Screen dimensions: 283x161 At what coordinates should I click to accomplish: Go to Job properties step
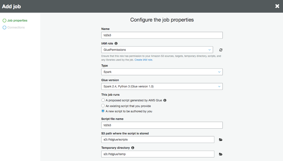(17, 20)
